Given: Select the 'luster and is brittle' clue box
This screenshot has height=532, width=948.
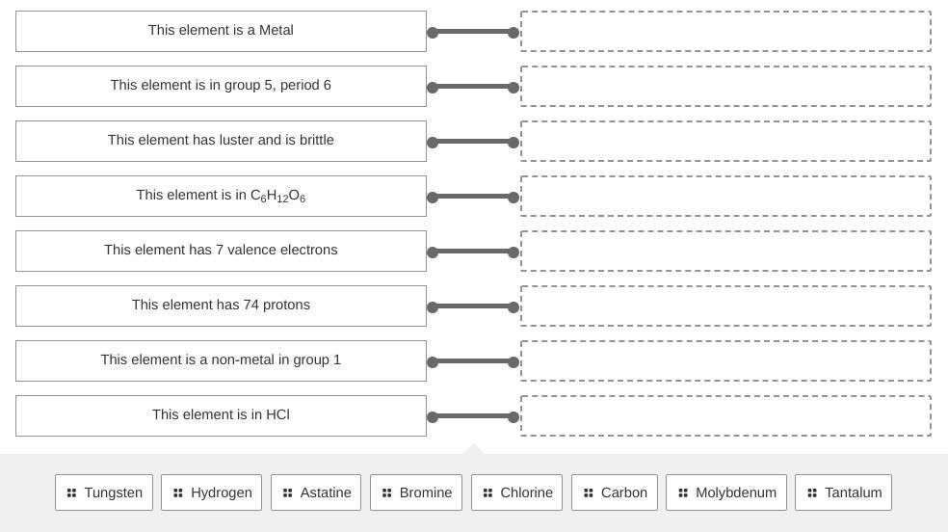Looking at the screenshot, I should pyautogui.click(x=221, y=141).
